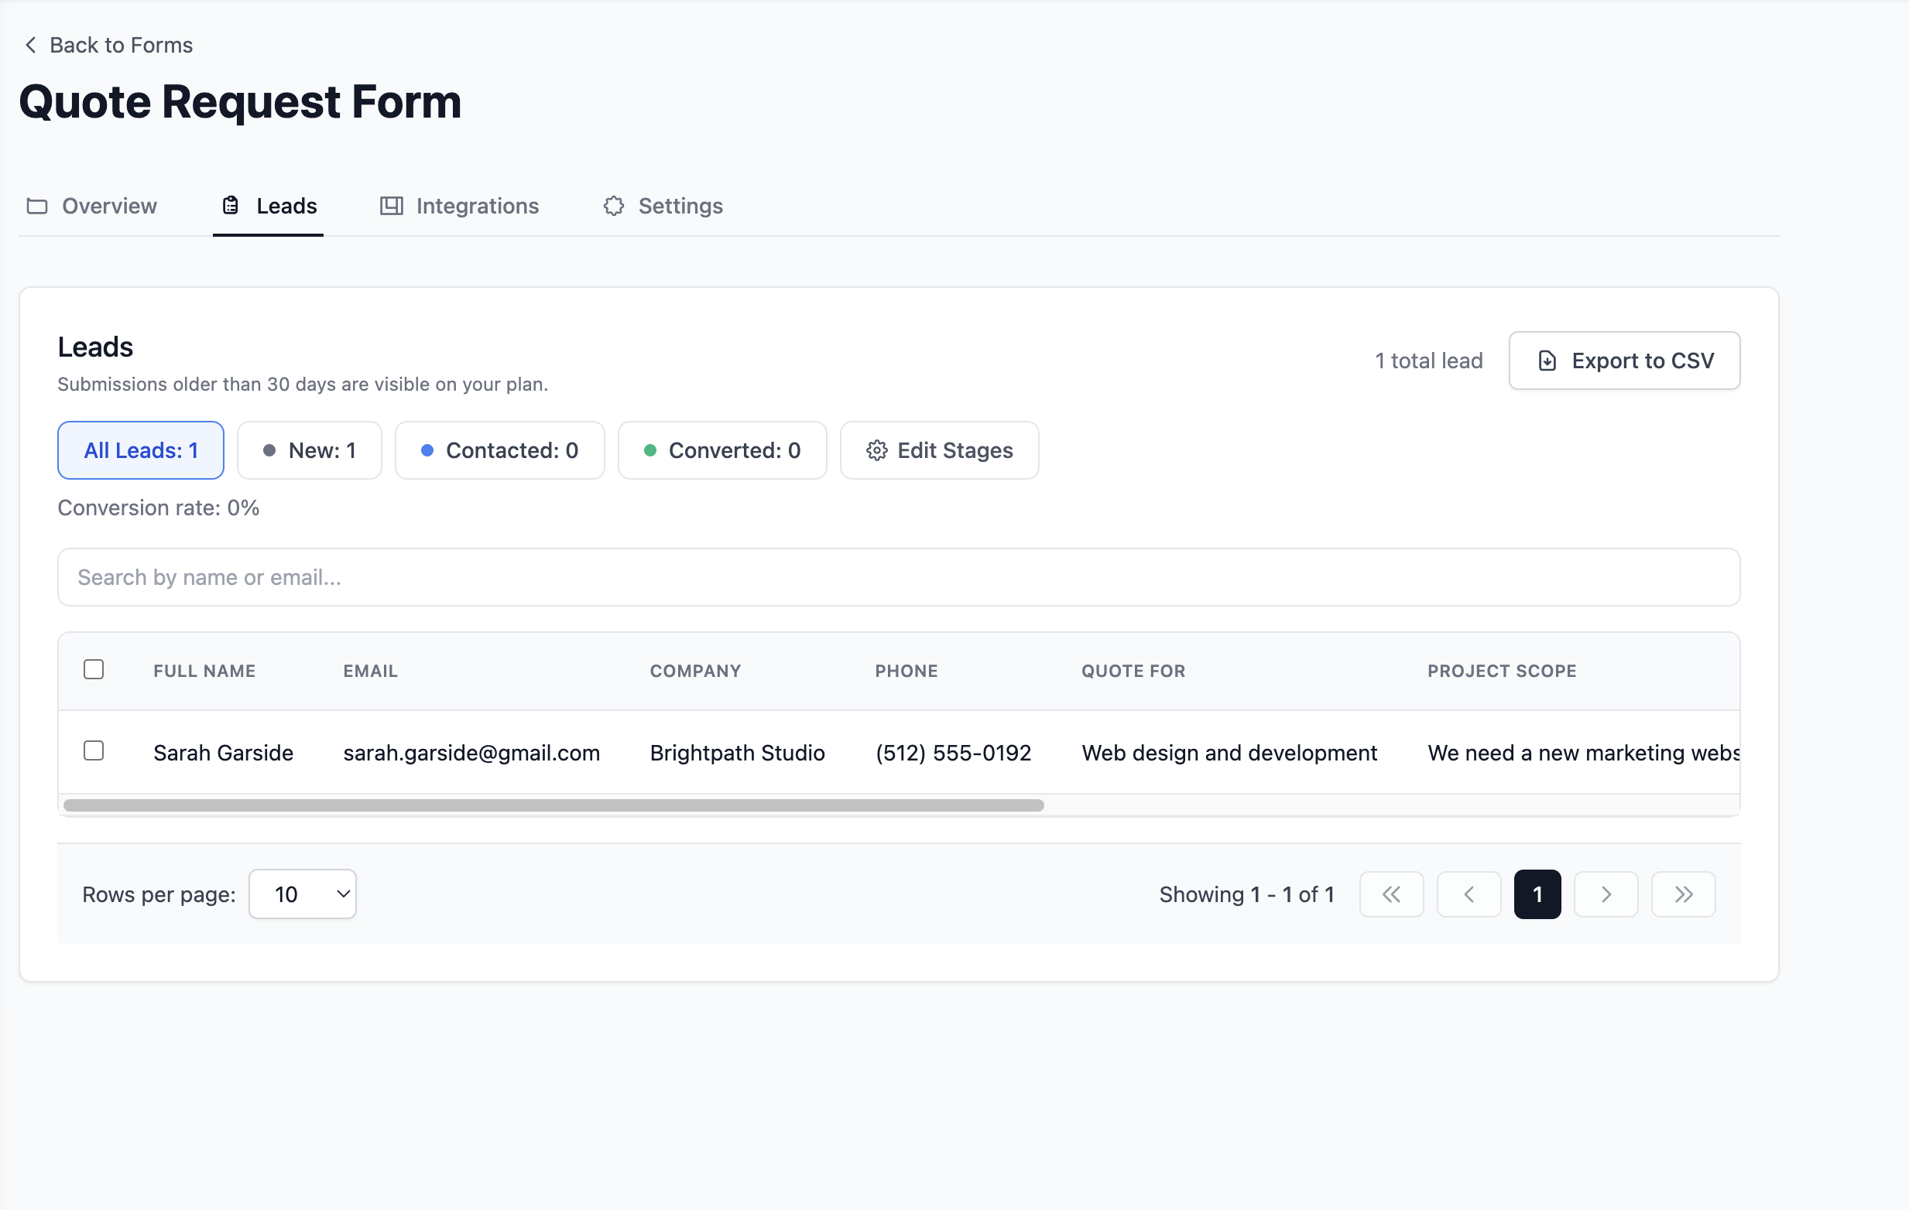Click the gear icon on Edit Stages
The width and height of the screenshot is (1909, 1210).
point(877,450)
